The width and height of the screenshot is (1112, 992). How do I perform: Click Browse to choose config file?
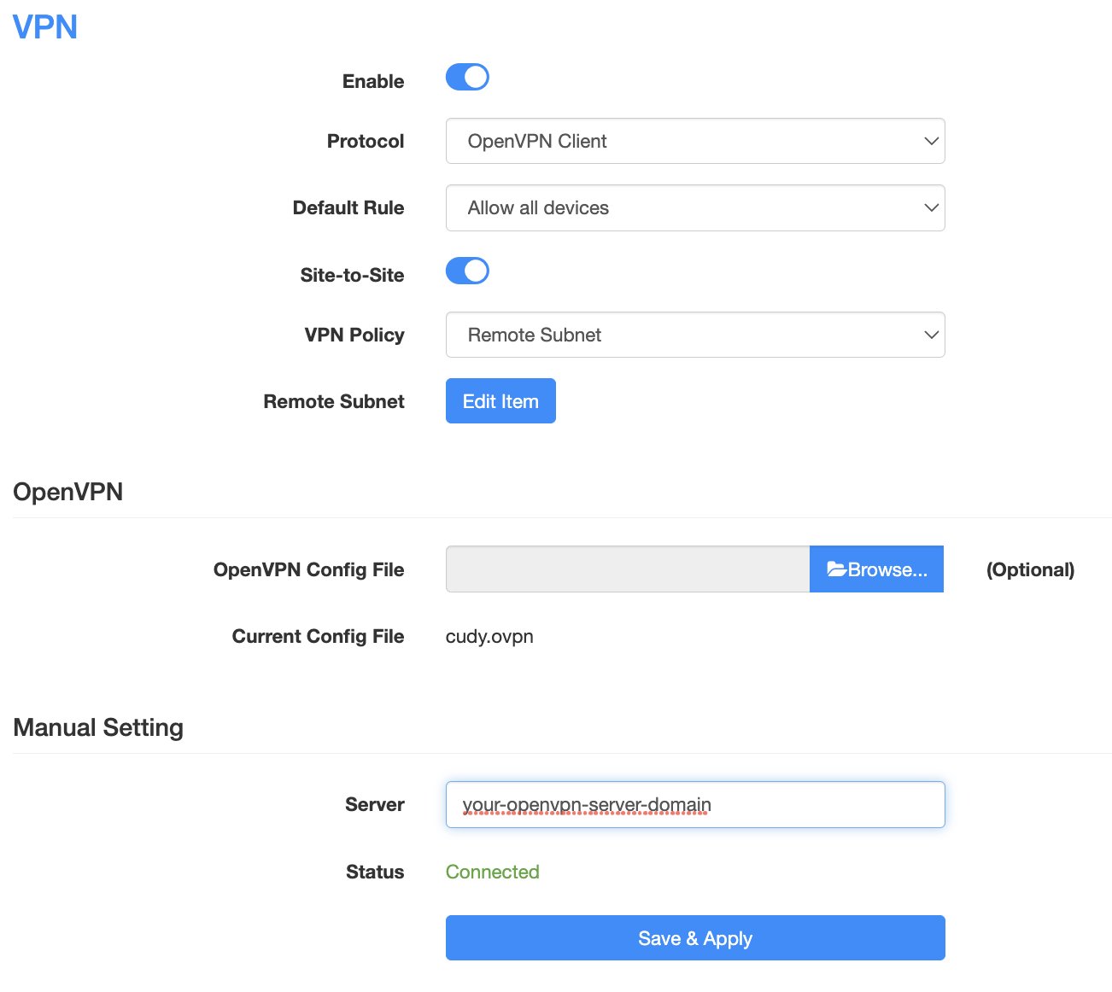876,569
